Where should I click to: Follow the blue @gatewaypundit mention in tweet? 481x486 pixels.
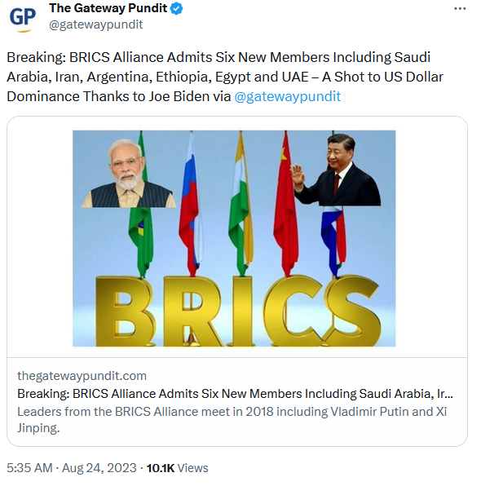point(288,96)
